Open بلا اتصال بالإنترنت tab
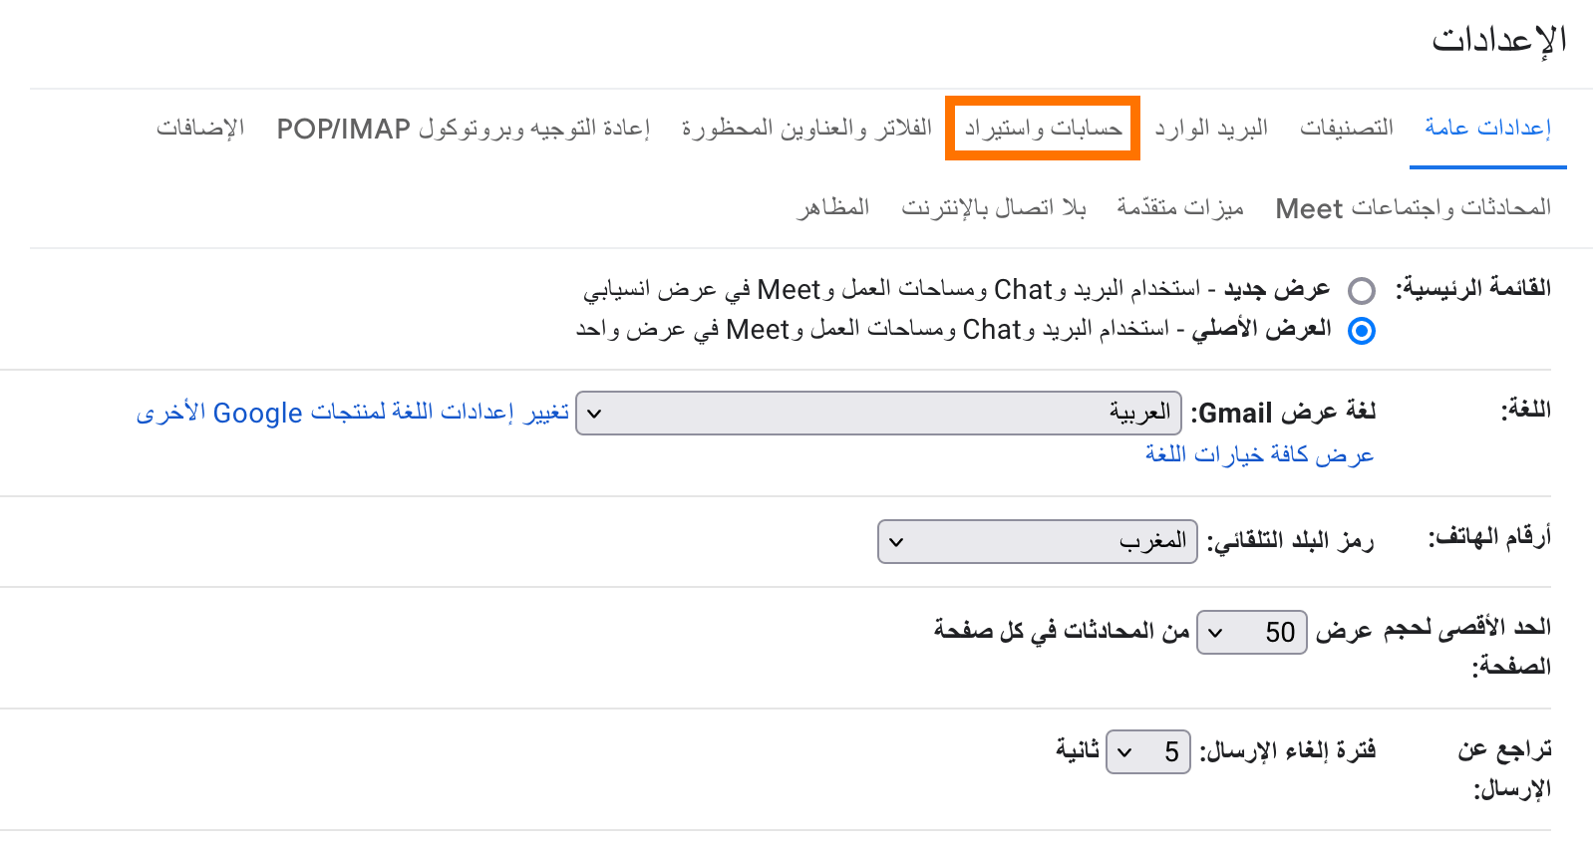The image size is (1593, 855). coord(993,207)
